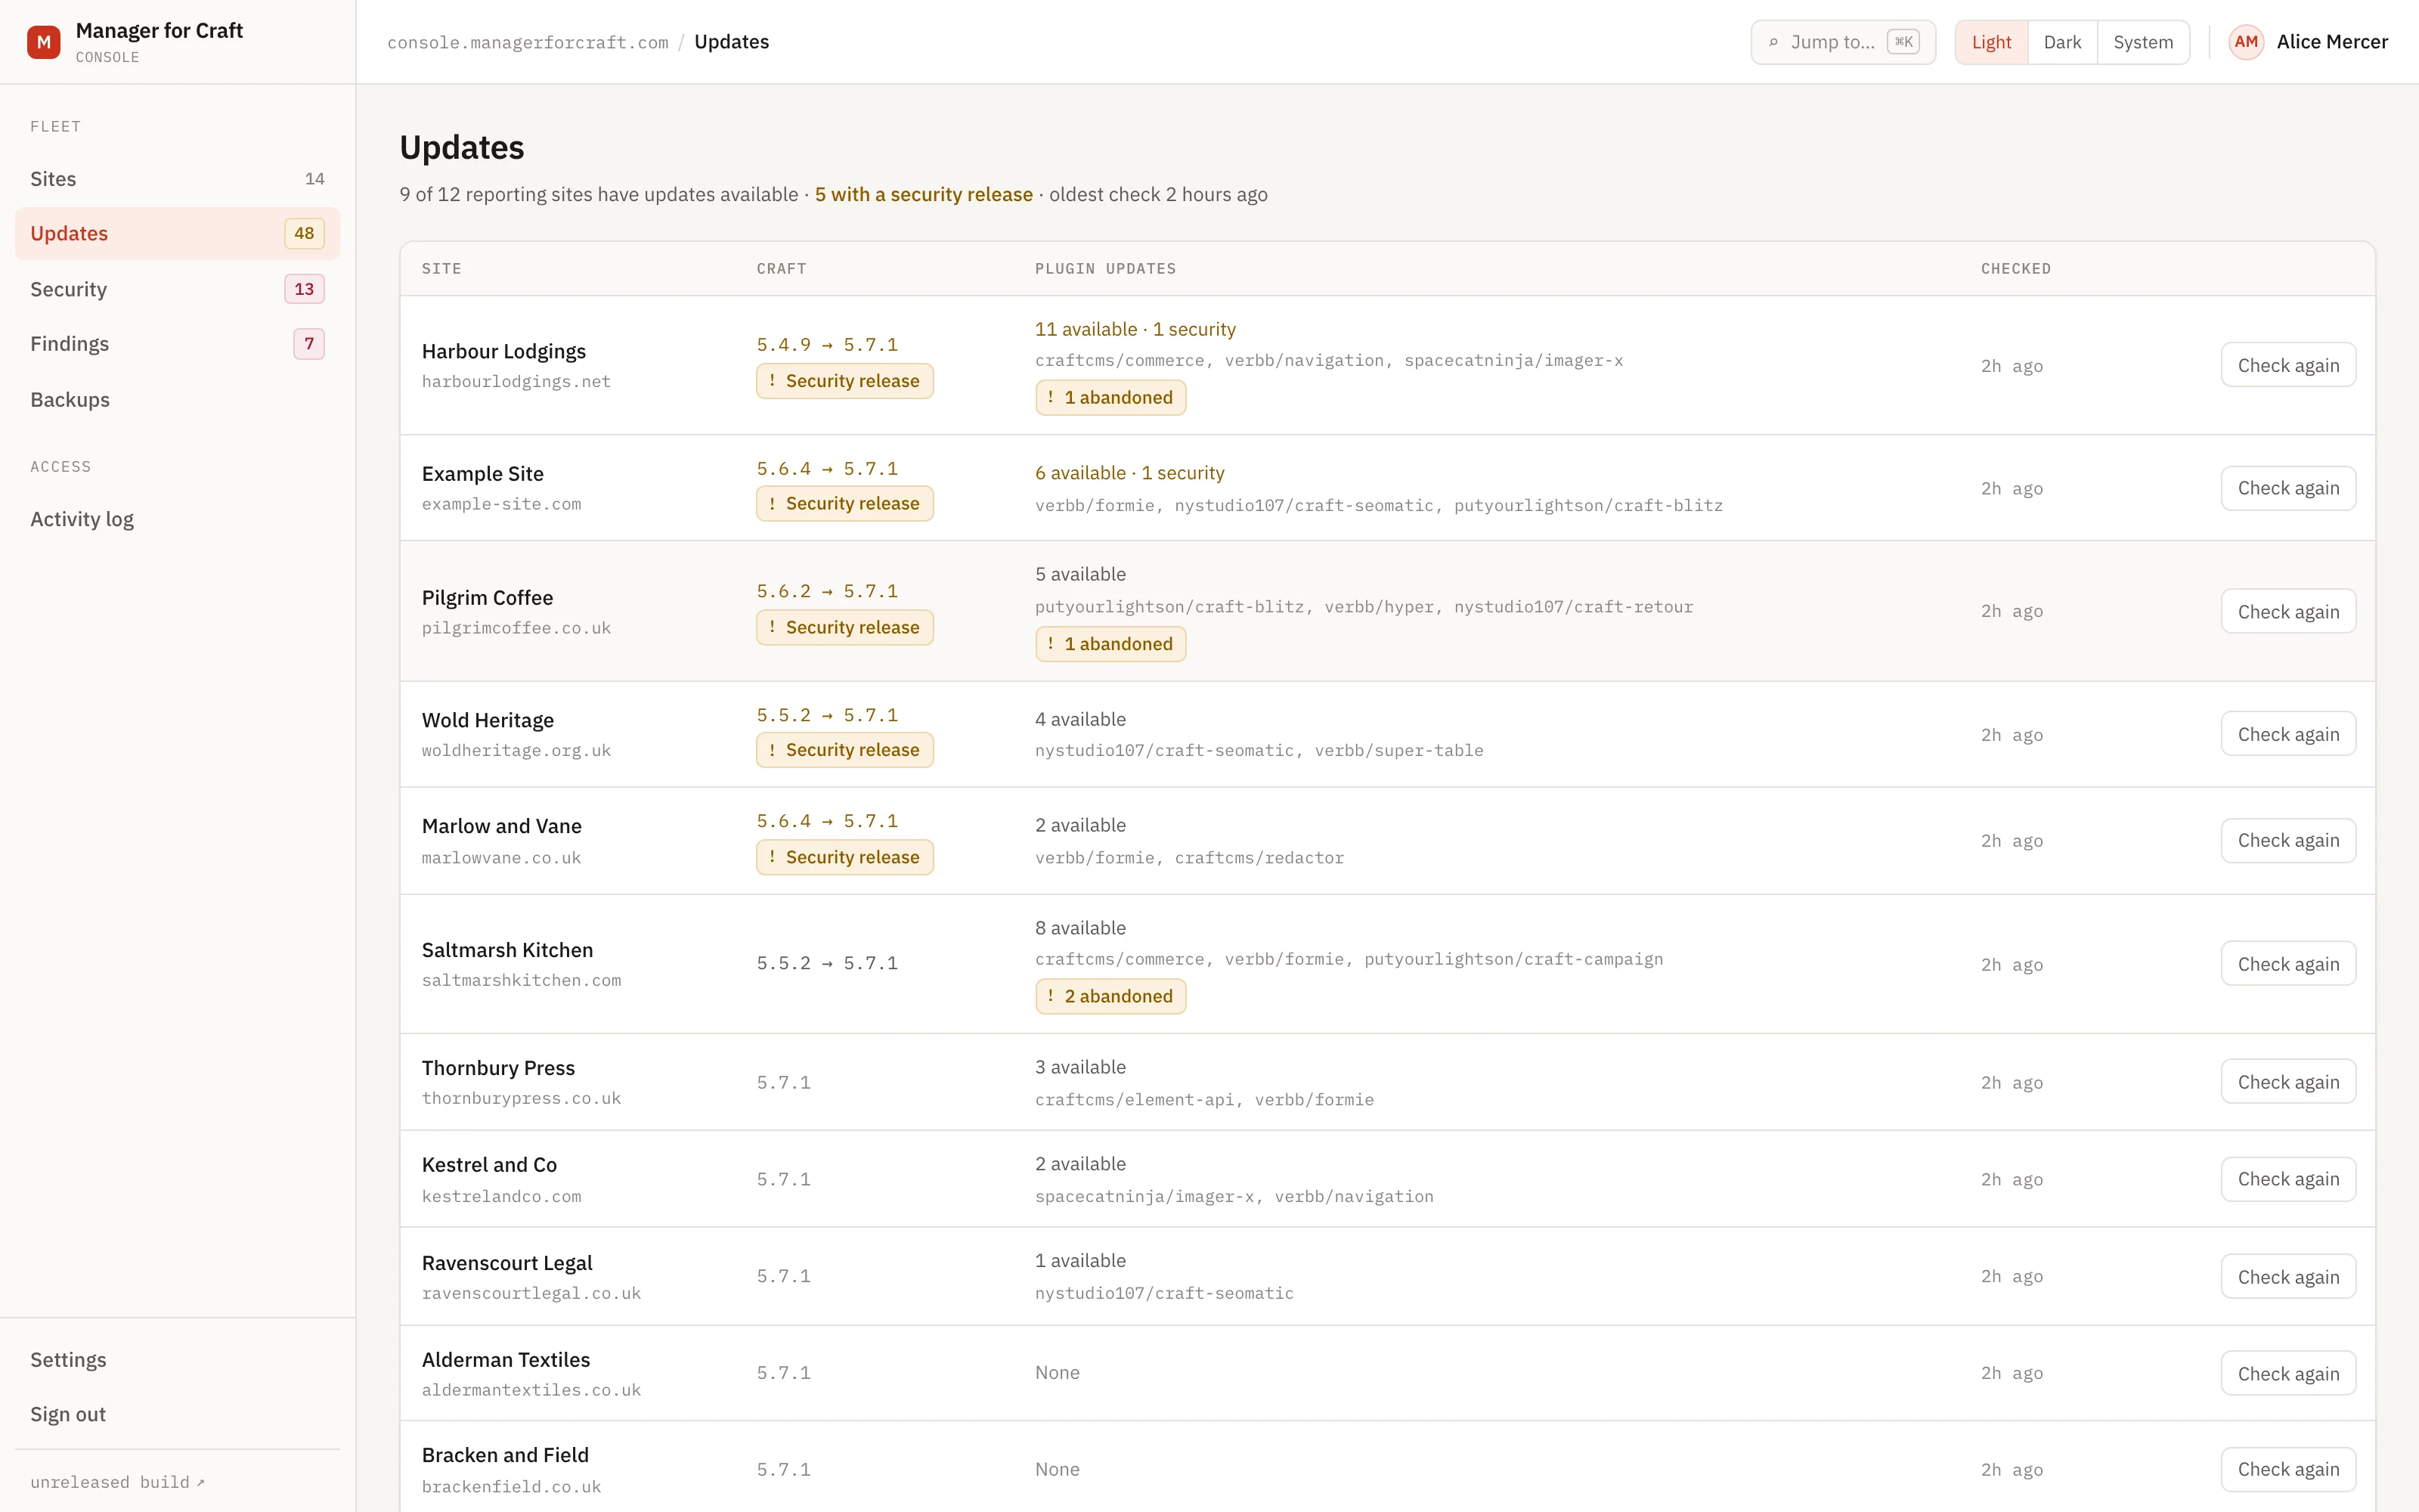Click Saltmarsh Kitchen site name
2419x1512 pixels.
(x=508, y=950)
